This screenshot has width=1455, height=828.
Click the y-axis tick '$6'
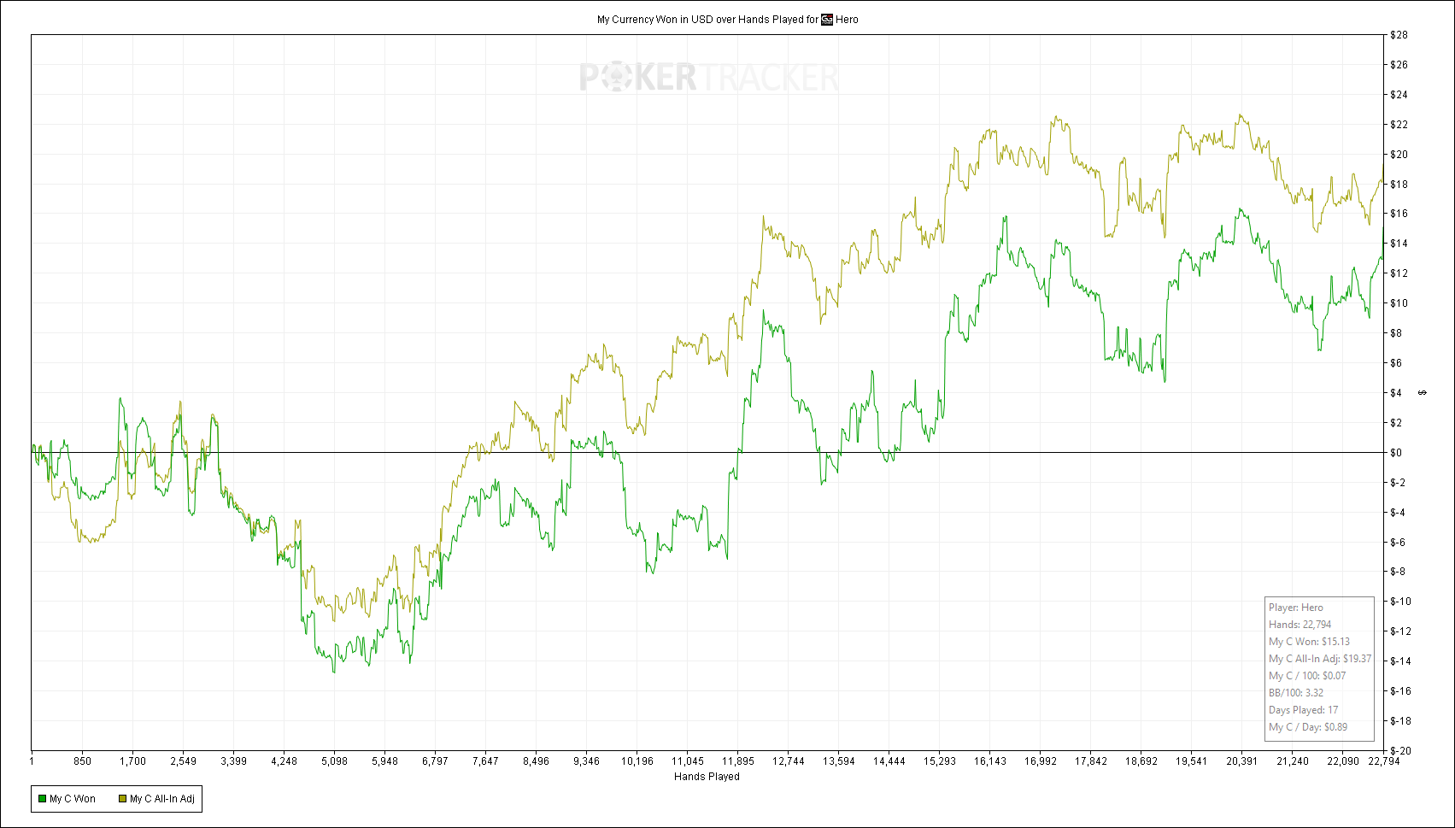point(1396,363)
